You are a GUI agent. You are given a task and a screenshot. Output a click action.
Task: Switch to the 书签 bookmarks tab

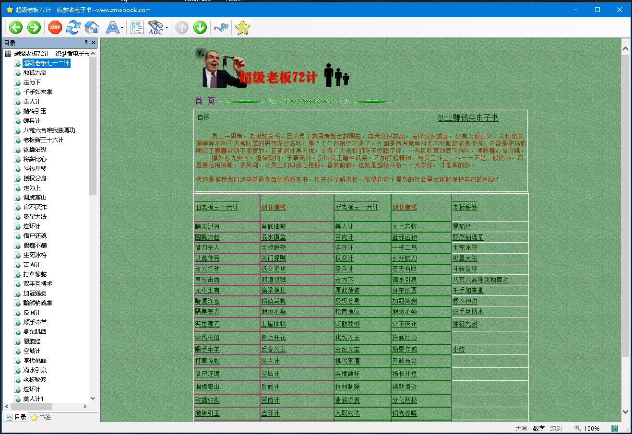[41, 417]
